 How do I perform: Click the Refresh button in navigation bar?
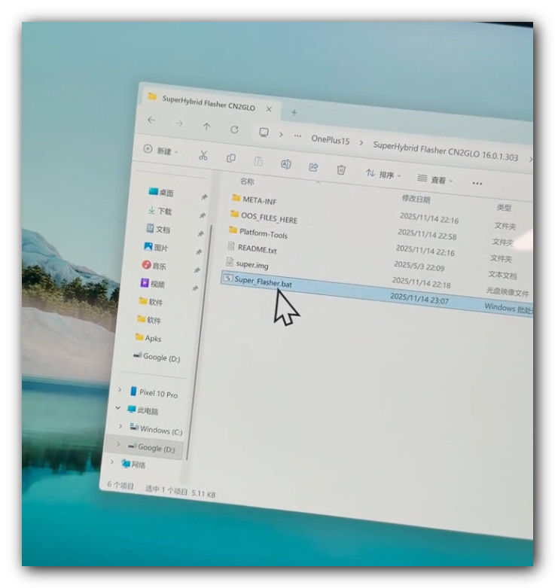234,129
